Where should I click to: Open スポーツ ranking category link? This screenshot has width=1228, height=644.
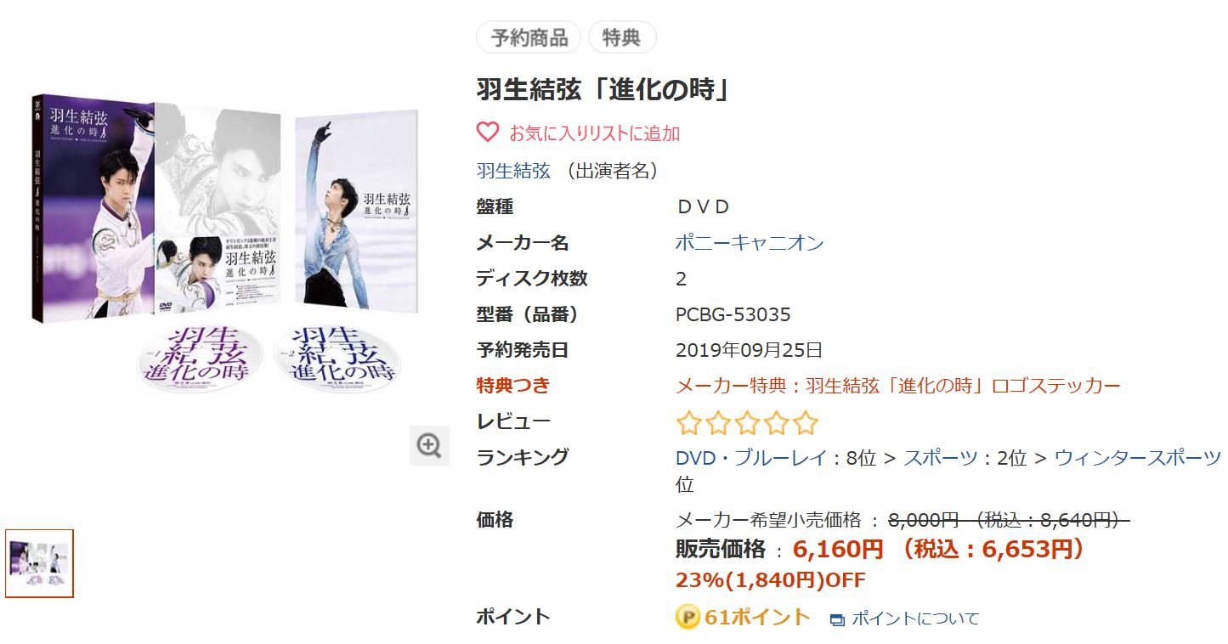941,458
